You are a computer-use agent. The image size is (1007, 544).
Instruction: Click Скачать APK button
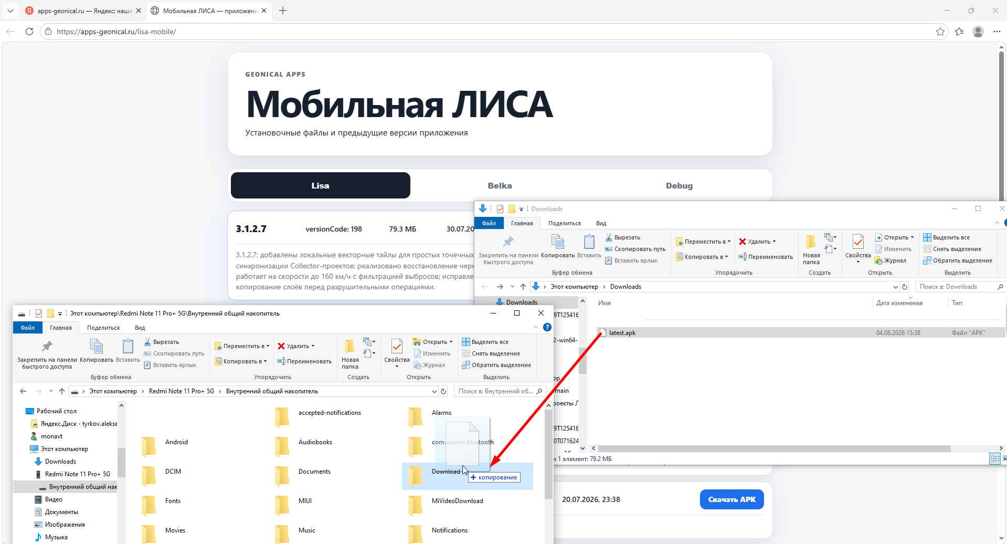point(732,499)
